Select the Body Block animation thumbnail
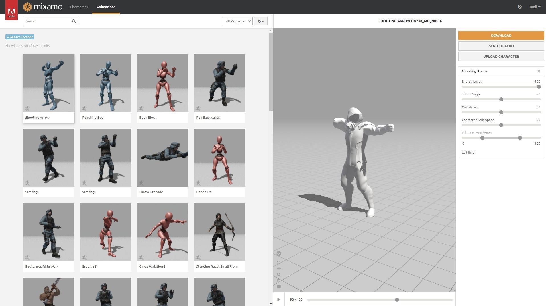The image size is (546, 306). tap(163, 83)
